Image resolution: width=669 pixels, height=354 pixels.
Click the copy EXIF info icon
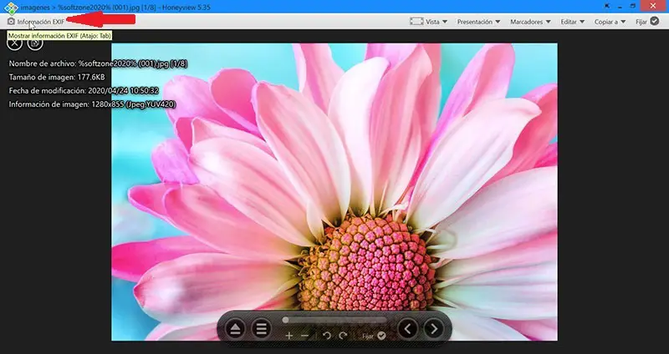[x=35, y=43]
